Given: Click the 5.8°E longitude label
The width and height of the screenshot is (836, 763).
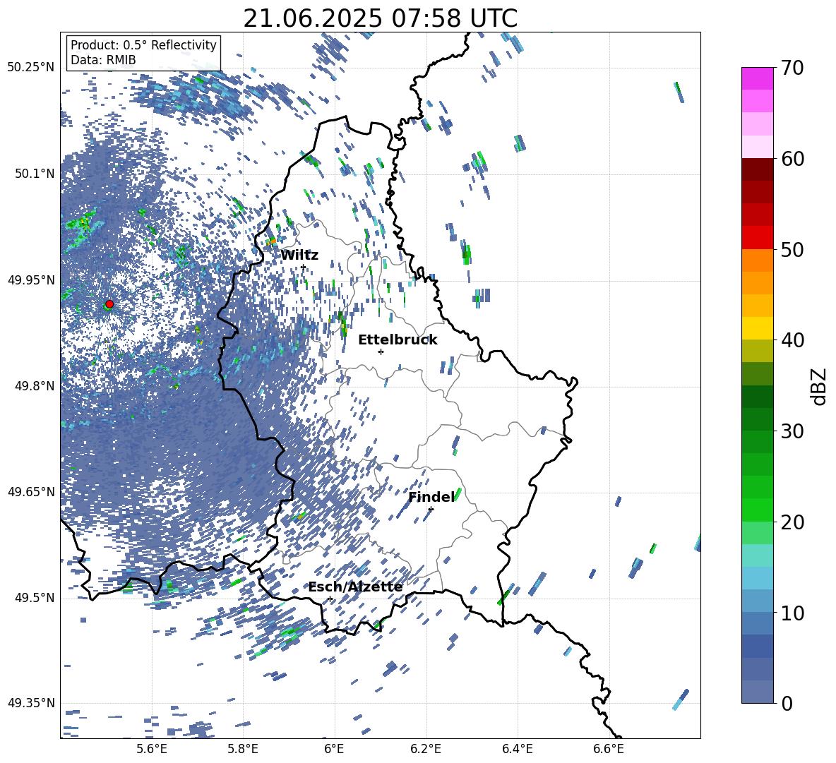Looking at the screenshot, I should point(243,749).
